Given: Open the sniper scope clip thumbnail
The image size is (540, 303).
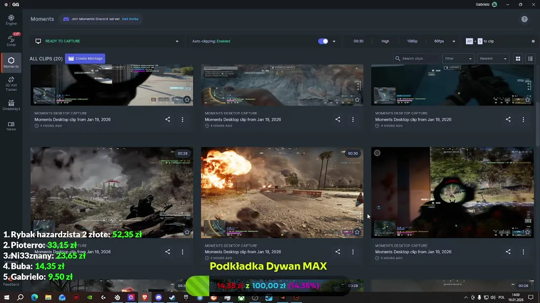Looking at the screenshot, I should click(452, 192).
